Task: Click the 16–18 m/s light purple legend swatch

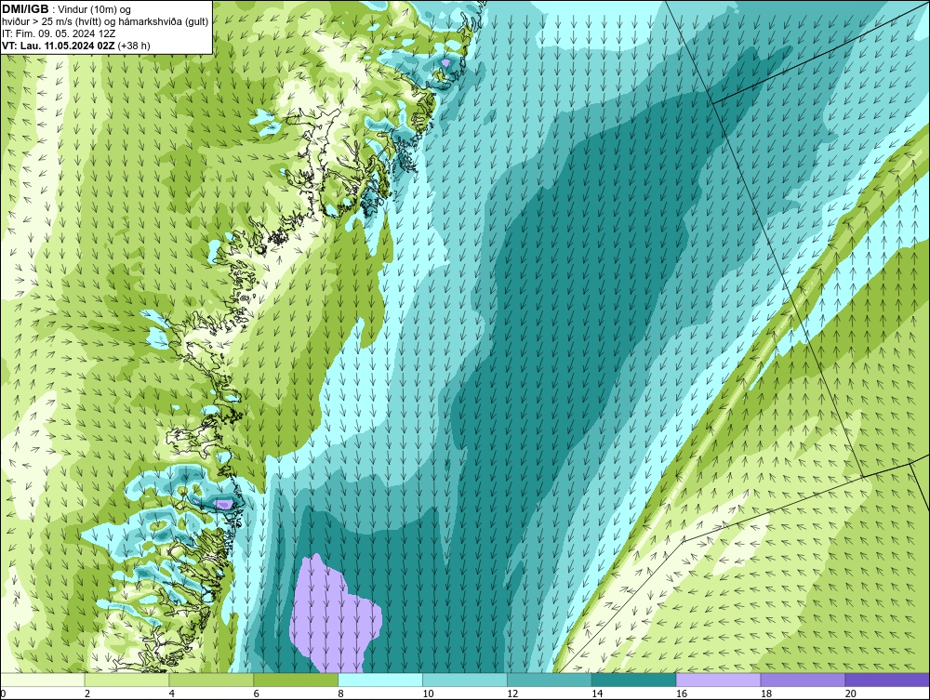Action: pyautogui.click(x=718, y=680)
